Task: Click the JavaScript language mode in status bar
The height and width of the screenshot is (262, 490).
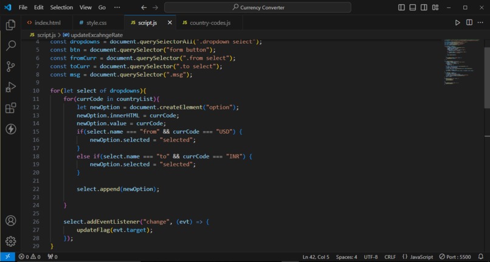Action: click(x=418, y=257)
